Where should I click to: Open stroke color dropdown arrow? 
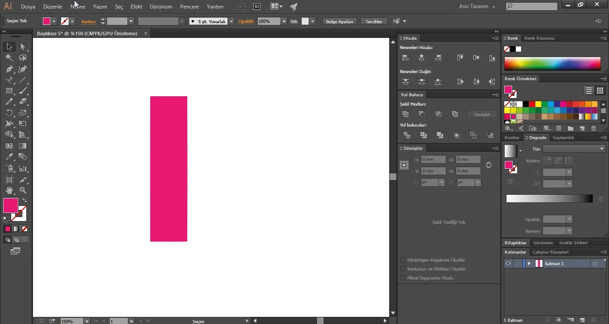click(72, 21)
